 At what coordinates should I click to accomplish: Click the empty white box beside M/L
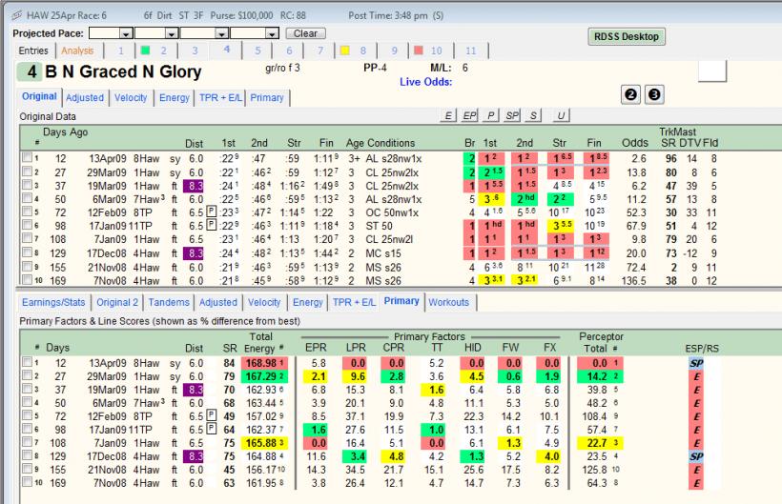pyautogui.click(x=712, y=71)
